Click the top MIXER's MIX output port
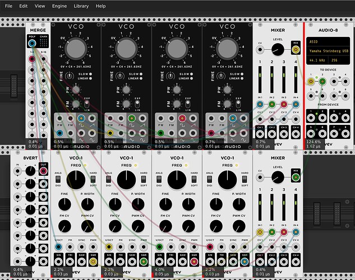Image resolution: width=355 pixels, height=280 pixels. [x=296, y=49]
